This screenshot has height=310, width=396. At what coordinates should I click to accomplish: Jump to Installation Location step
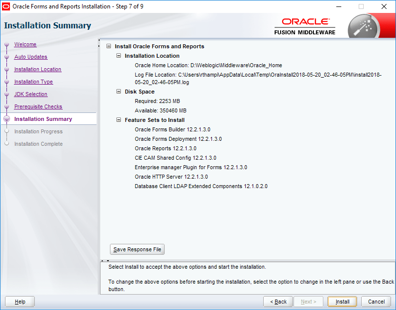(x=38, y=69)
